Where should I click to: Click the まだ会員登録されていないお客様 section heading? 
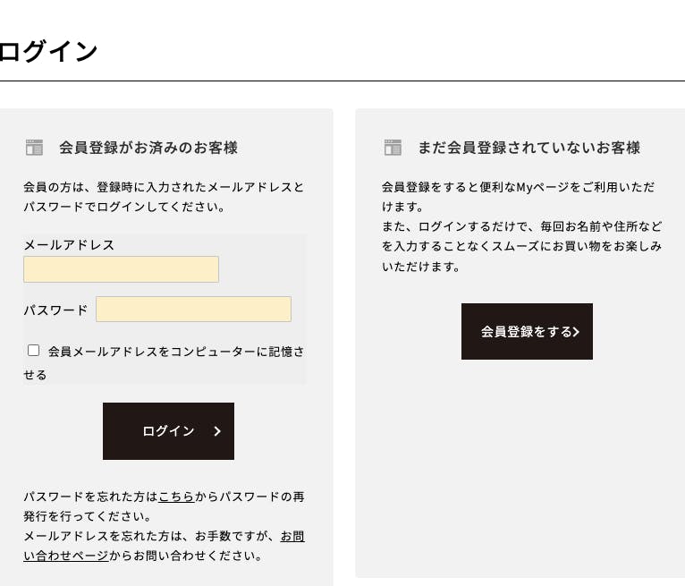click(x=529, y=148)
